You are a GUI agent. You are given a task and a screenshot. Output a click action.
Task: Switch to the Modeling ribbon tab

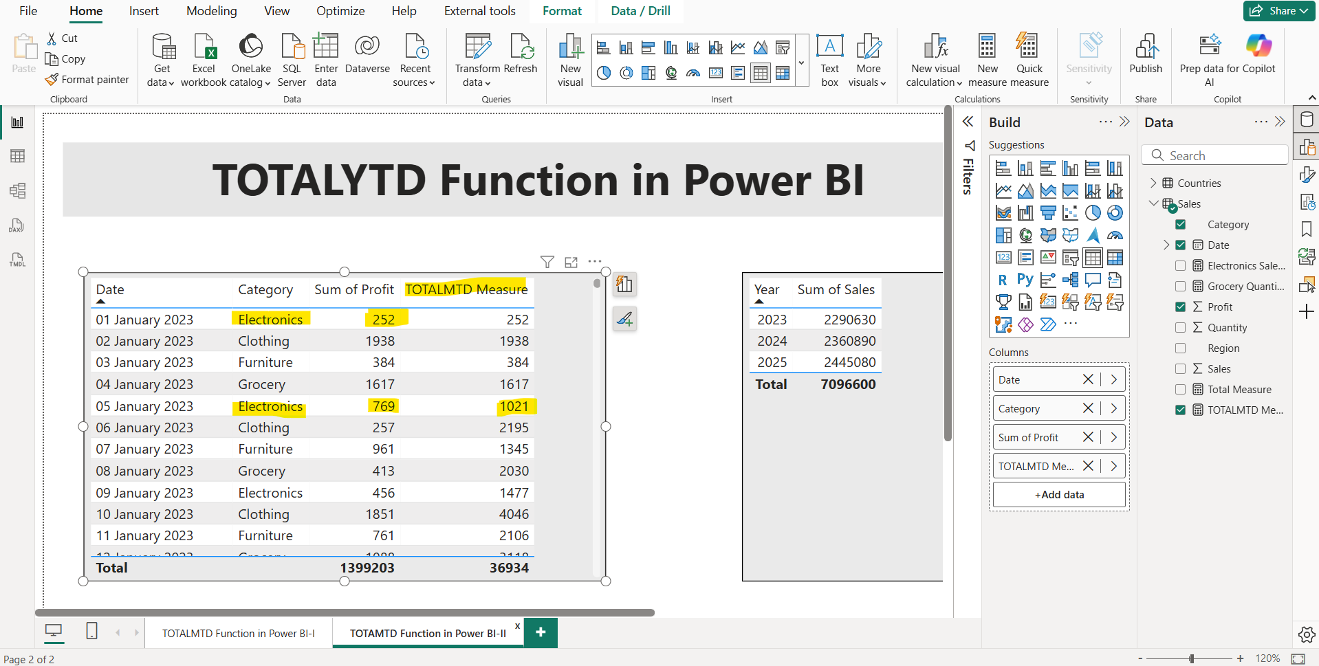pos(211,11)
